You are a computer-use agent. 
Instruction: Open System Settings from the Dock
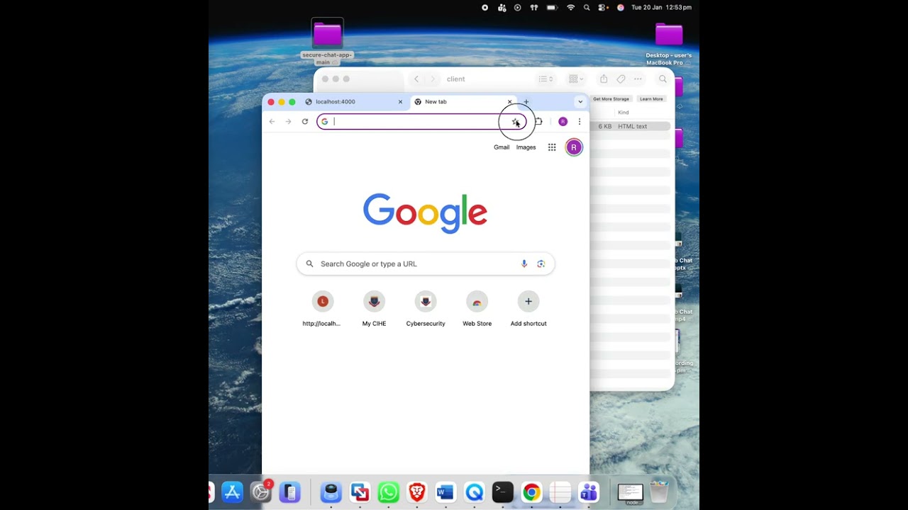point(261,492)
